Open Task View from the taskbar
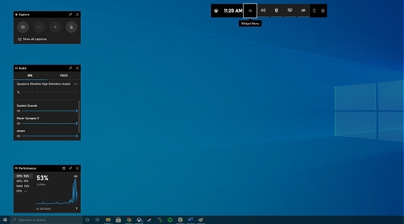This screenshot has width=404, height=224. (97, 220)
